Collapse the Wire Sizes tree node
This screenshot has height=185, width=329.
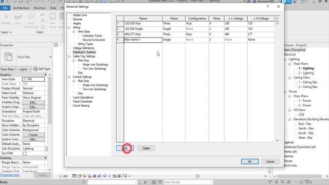pos(74,32)
